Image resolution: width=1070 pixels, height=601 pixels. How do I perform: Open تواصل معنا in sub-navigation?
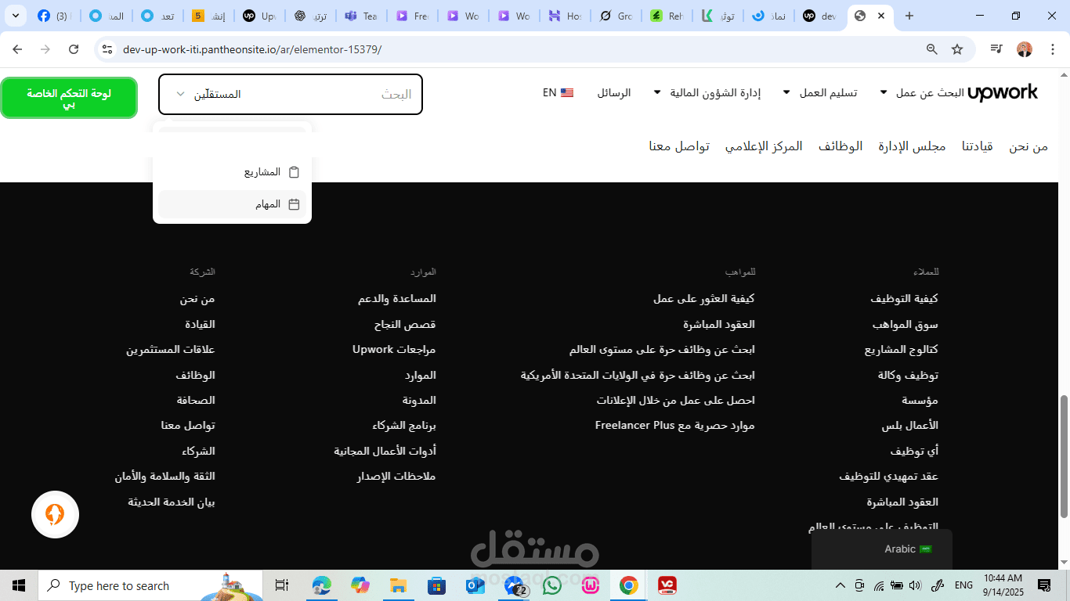679,146
